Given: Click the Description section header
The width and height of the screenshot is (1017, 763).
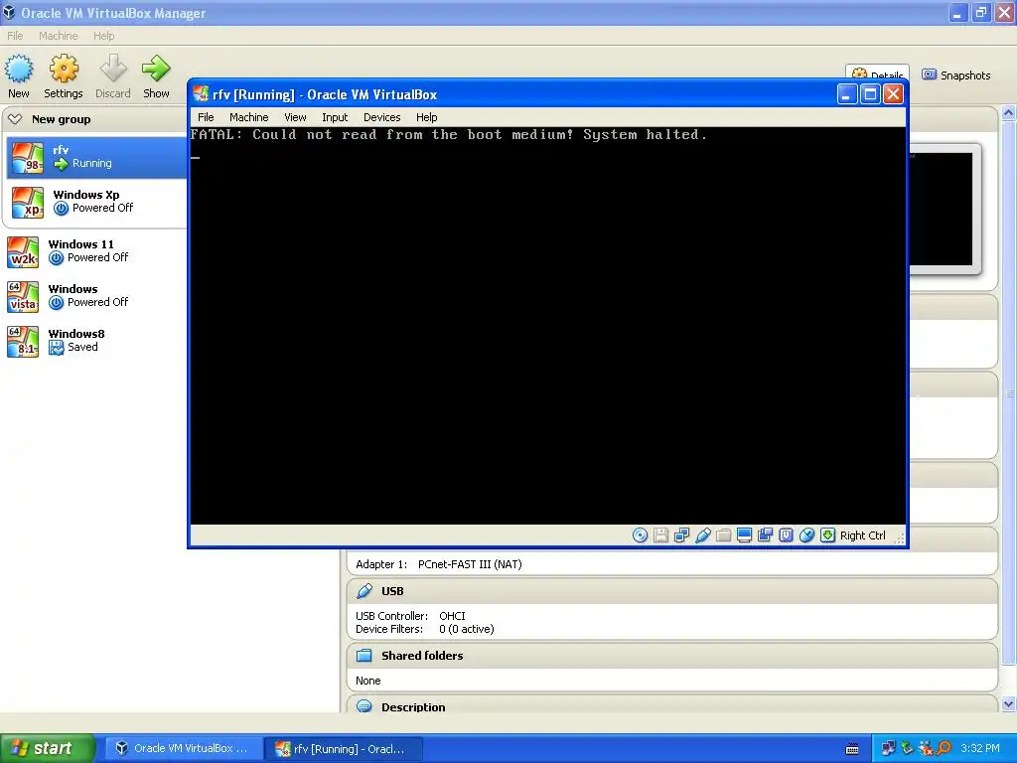Looking at the screenshot, I should coord(672,705).
